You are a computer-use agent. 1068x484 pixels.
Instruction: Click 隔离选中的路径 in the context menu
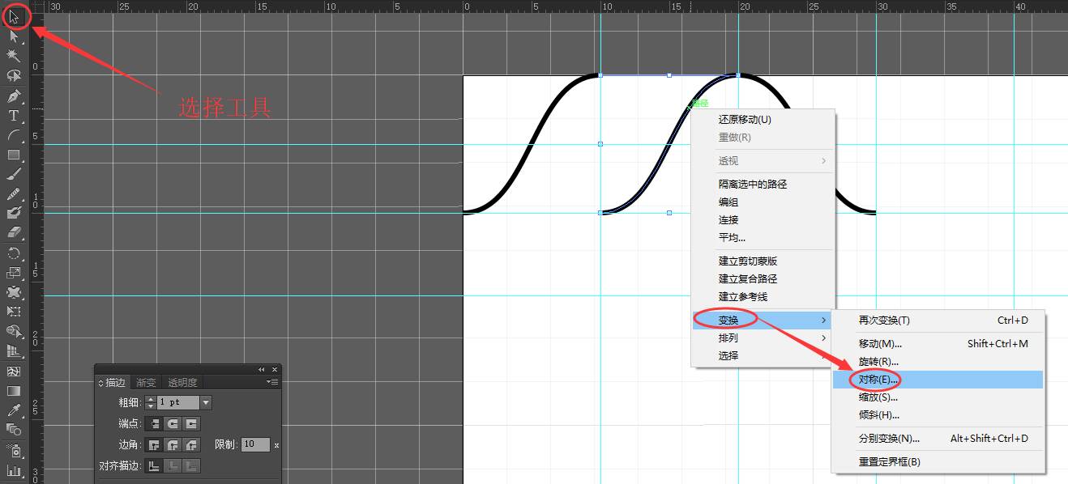tap(762, 184)
